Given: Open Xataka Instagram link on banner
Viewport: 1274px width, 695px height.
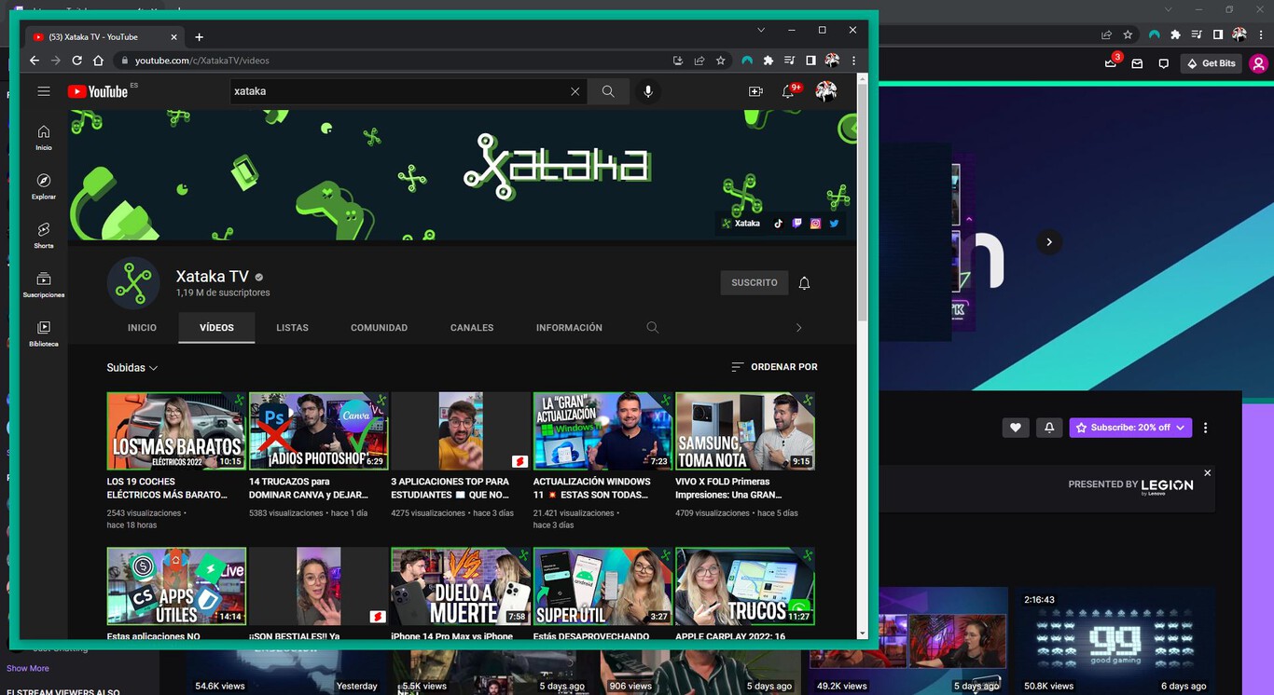Looking at the screenshot, I should [815, 224].
